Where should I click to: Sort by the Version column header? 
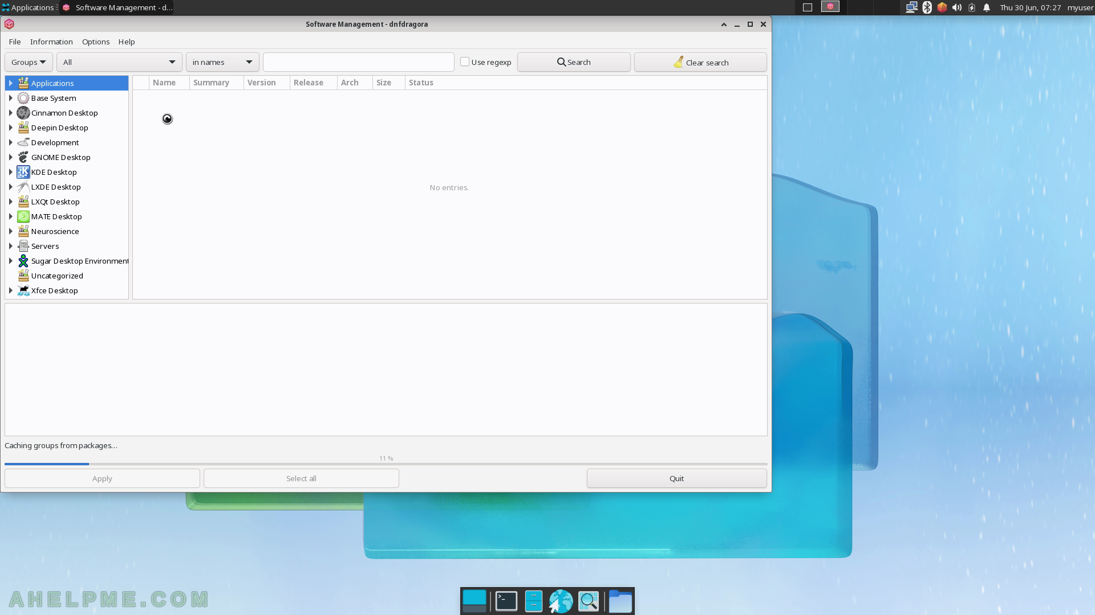267,83
